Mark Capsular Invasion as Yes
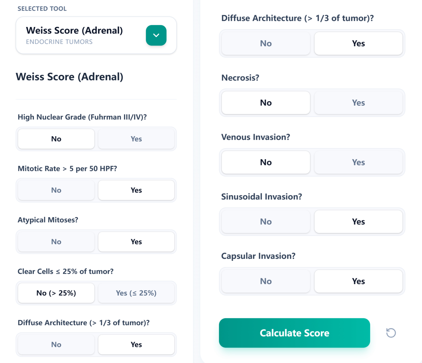This screenshot has height=363, width=422. pos(359,281)
